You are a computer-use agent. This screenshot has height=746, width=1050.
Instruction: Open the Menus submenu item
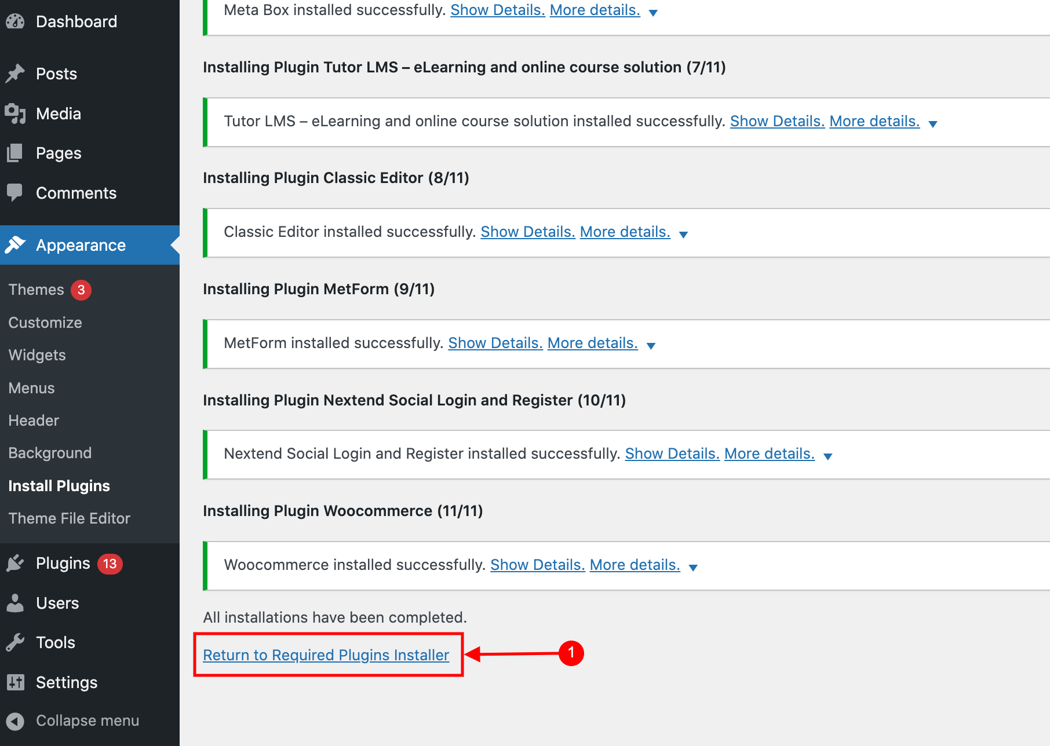pos(31,388)
